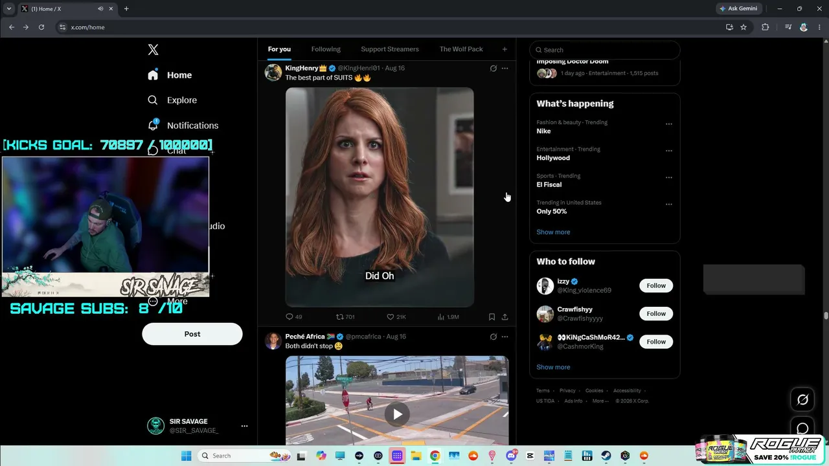Switch to the For you tab
Image resolution: width=829 pixels, height=466 pixels.
pos(279,49)
